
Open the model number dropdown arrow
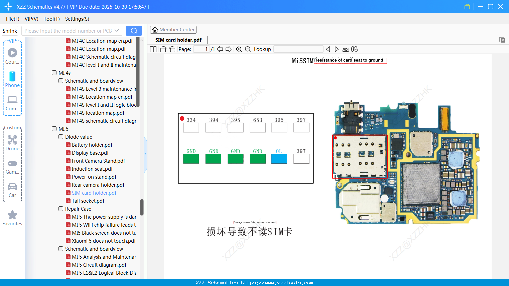click(117, 31)
